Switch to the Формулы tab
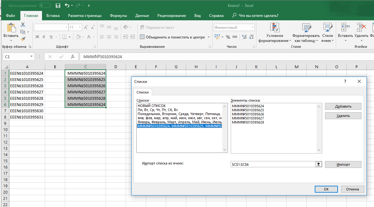Viewport: 374px width, 207px height. click(x=118, y=15)
